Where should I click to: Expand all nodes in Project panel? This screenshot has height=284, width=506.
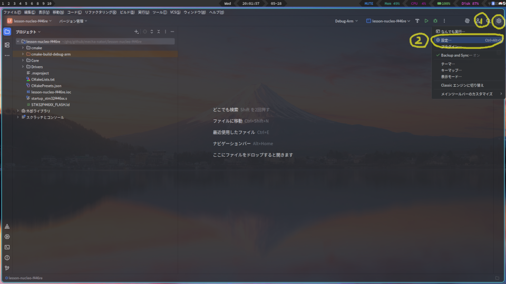click(152, 32)
